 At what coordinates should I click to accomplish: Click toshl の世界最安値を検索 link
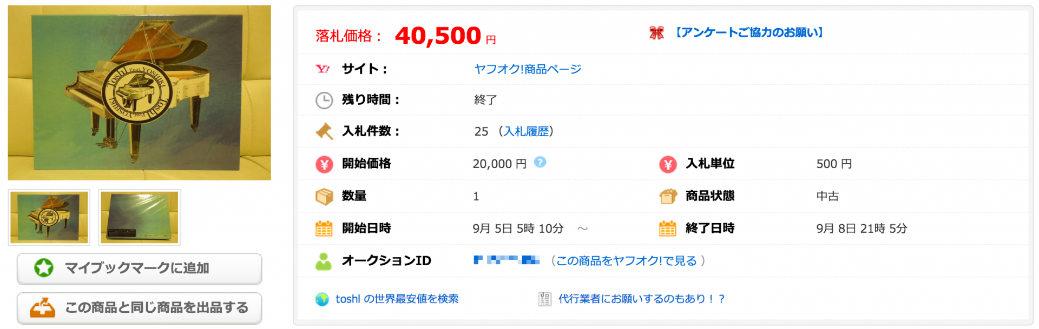397,299
